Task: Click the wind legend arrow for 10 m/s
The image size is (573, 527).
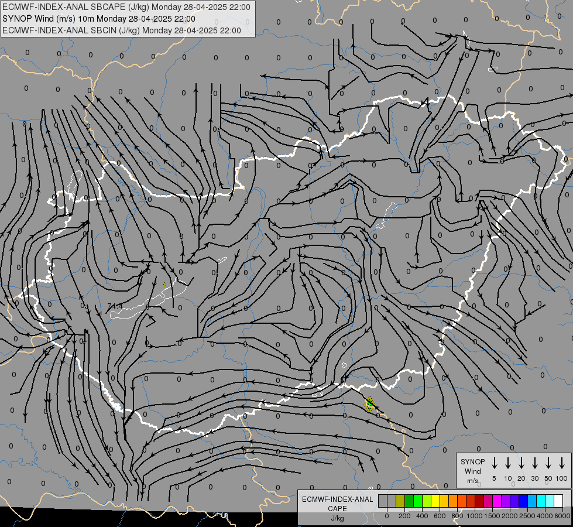Action: 508,463
